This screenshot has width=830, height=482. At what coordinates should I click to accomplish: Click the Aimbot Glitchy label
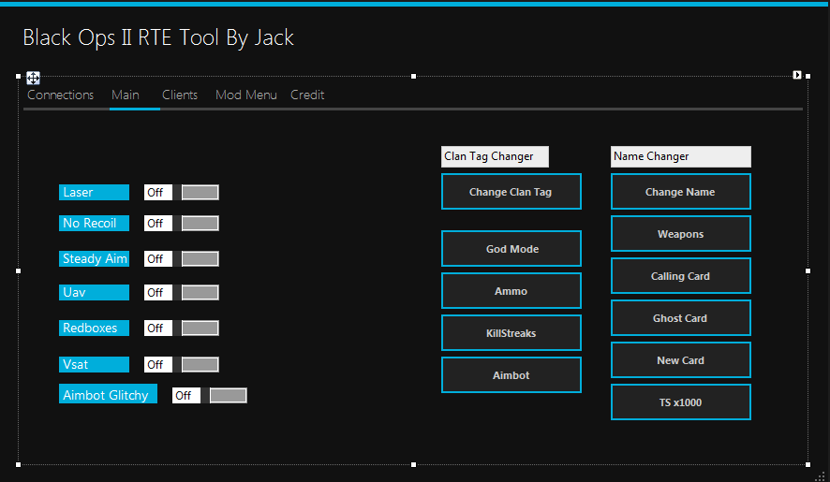108,394
